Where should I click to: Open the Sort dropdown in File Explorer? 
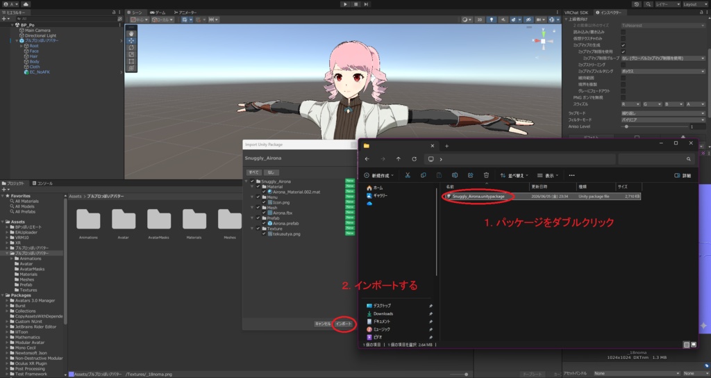515,175
